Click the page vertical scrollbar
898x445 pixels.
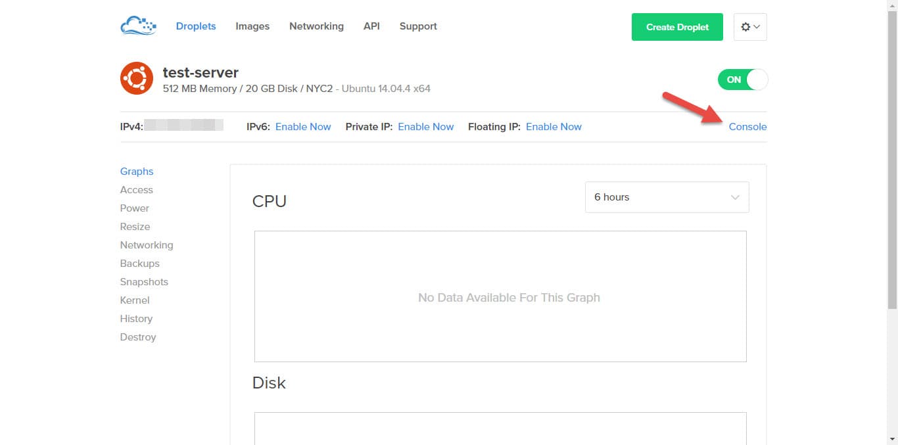click(x=892, y=158)
